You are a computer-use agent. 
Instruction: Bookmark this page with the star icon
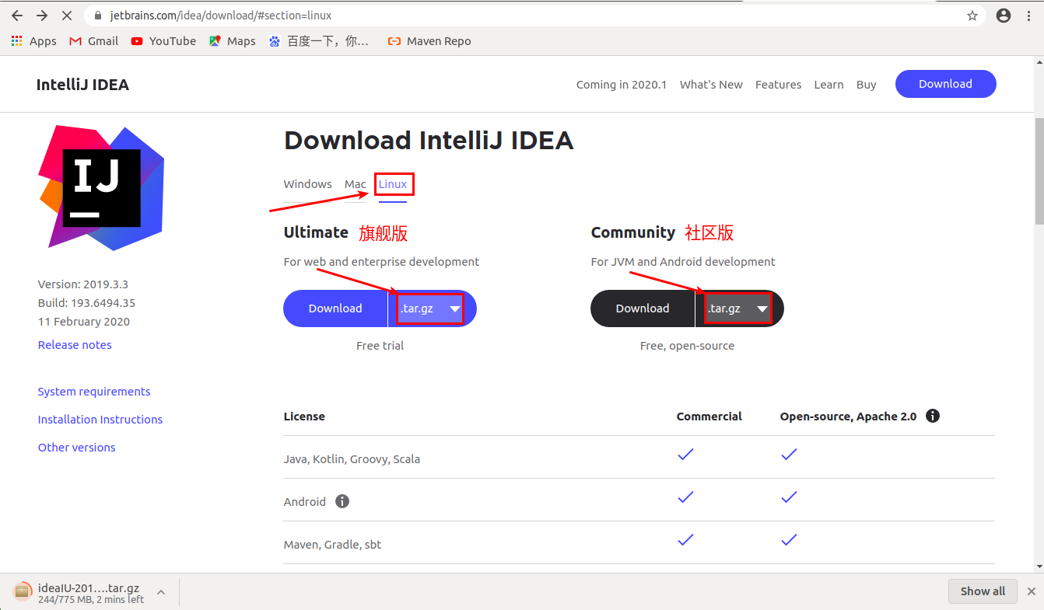(x=972, y=15)
